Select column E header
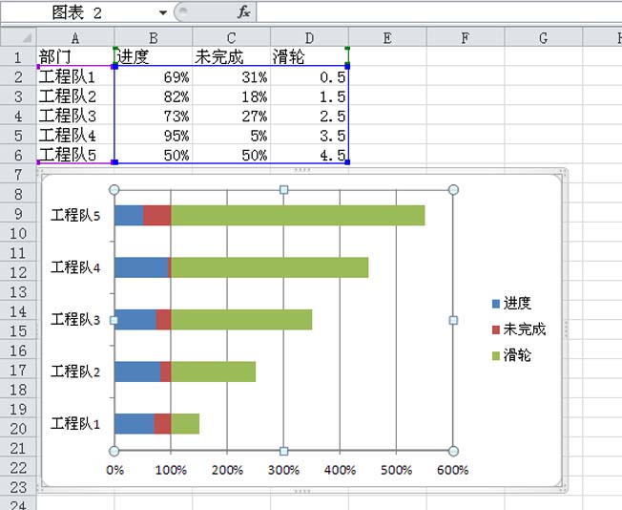Viewport: 622px width, 510px height. click(x=387, y=38)
